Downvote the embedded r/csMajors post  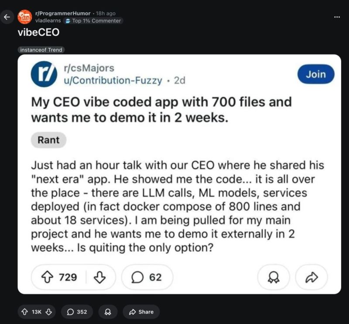pos(100,277)
